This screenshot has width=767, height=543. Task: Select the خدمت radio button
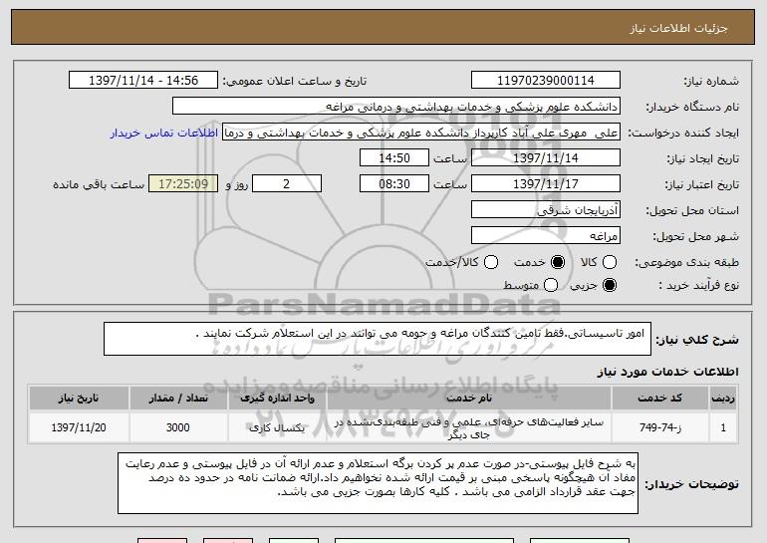(x=558, y=262)
